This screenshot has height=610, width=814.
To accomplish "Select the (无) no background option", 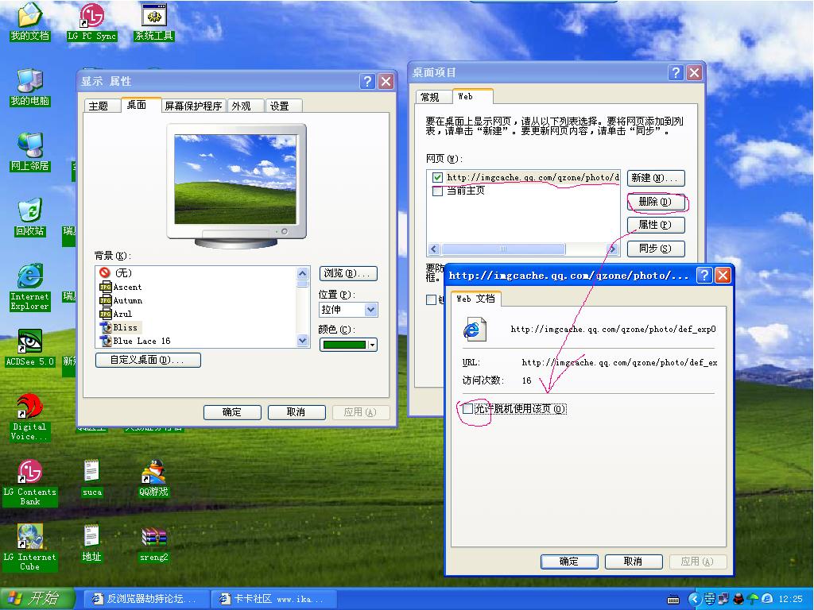I will point(123,272).
